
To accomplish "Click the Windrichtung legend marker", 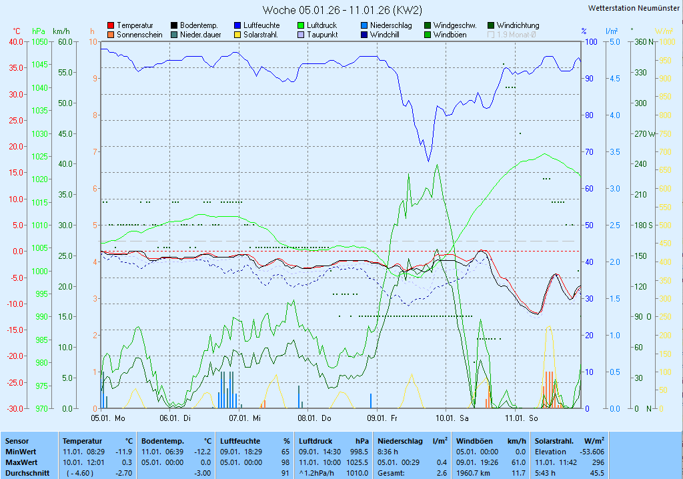I will click(x=491, y=25).
